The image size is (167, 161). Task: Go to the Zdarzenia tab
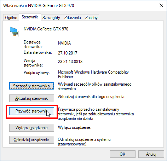pyautogui.click(x=73, y=18)
